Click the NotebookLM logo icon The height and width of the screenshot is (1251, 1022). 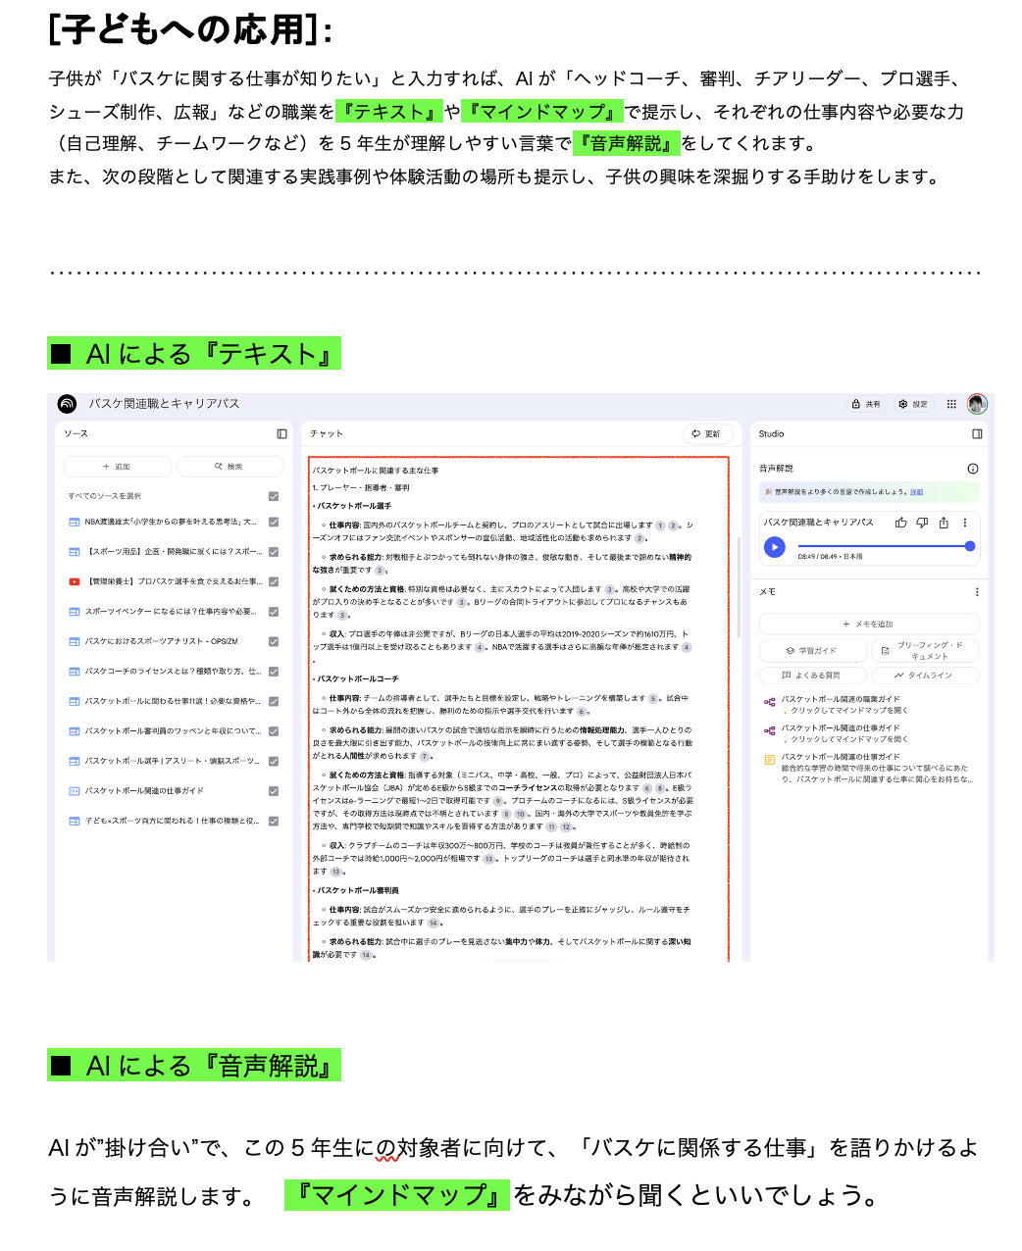click(x=67, y=404)
